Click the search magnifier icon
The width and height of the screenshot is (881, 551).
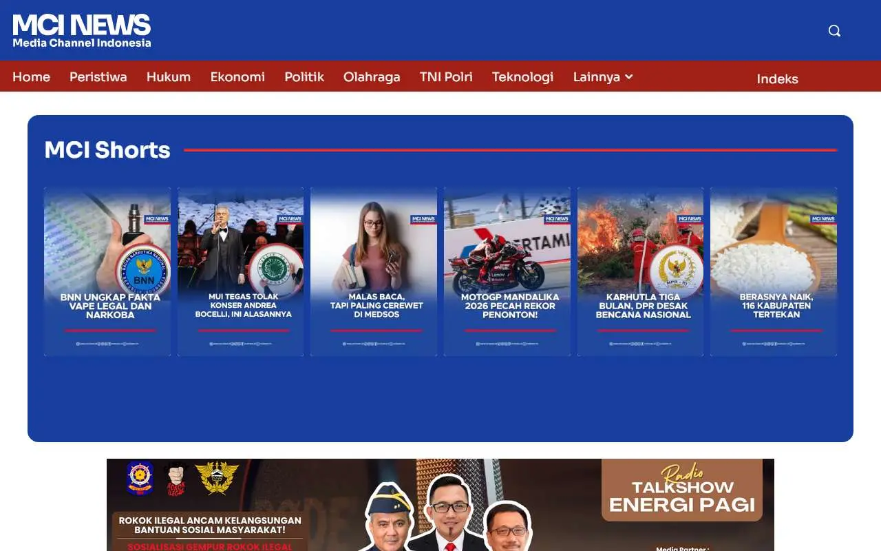click(x=834, y=31)
